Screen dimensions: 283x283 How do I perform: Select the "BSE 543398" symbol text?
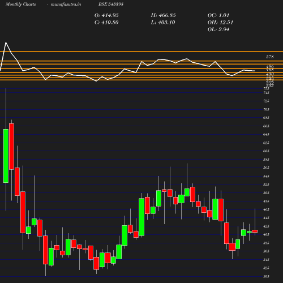coord(111,4)
